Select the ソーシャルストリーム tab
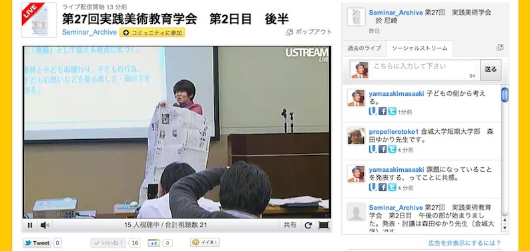Screen dimensions: 530x251 pos(419,48)
